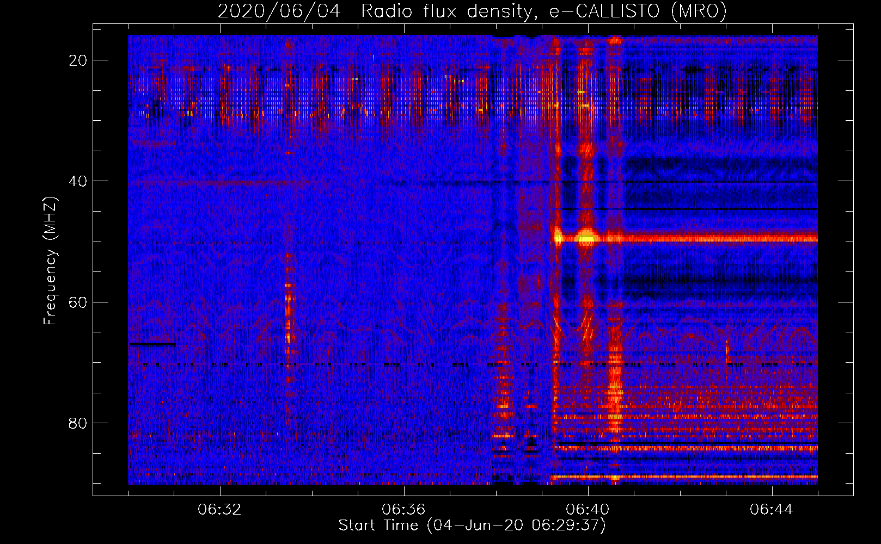
Task: Click the short black bar near 67 MHz at plot start
Action: (x=152, y=344)
